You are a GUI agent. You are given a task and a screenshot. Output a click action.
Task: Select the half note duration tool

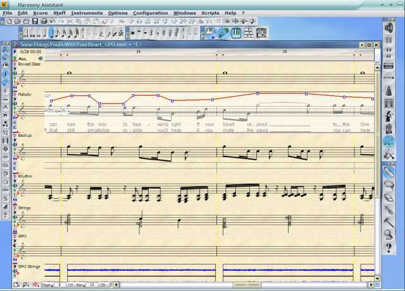(x=45, y=33)
